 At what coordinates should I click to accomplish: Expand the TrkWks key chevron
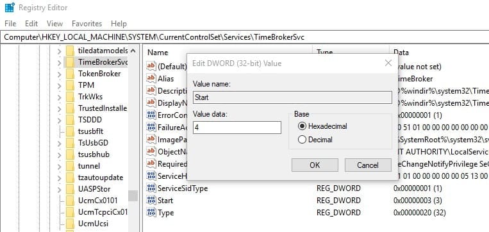59,97
